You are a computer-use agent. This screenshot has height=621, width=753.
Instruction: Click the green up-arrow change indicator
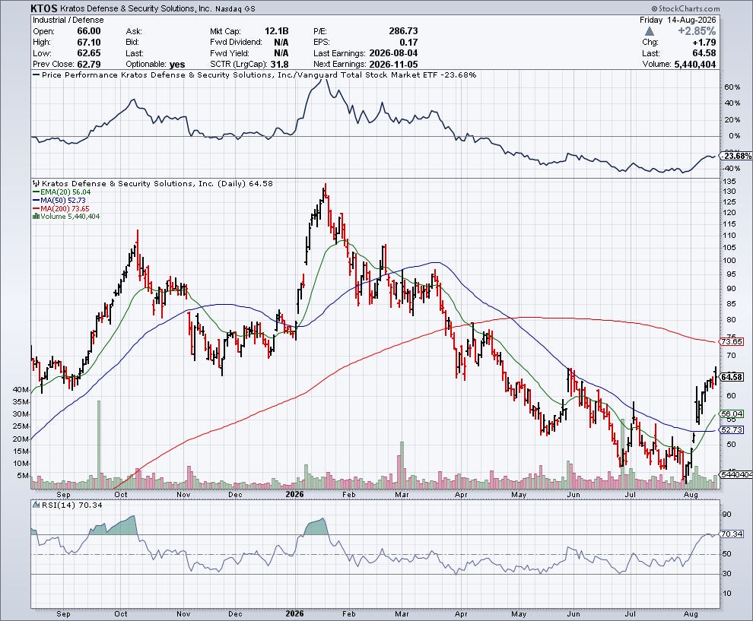tap(650, 31)
